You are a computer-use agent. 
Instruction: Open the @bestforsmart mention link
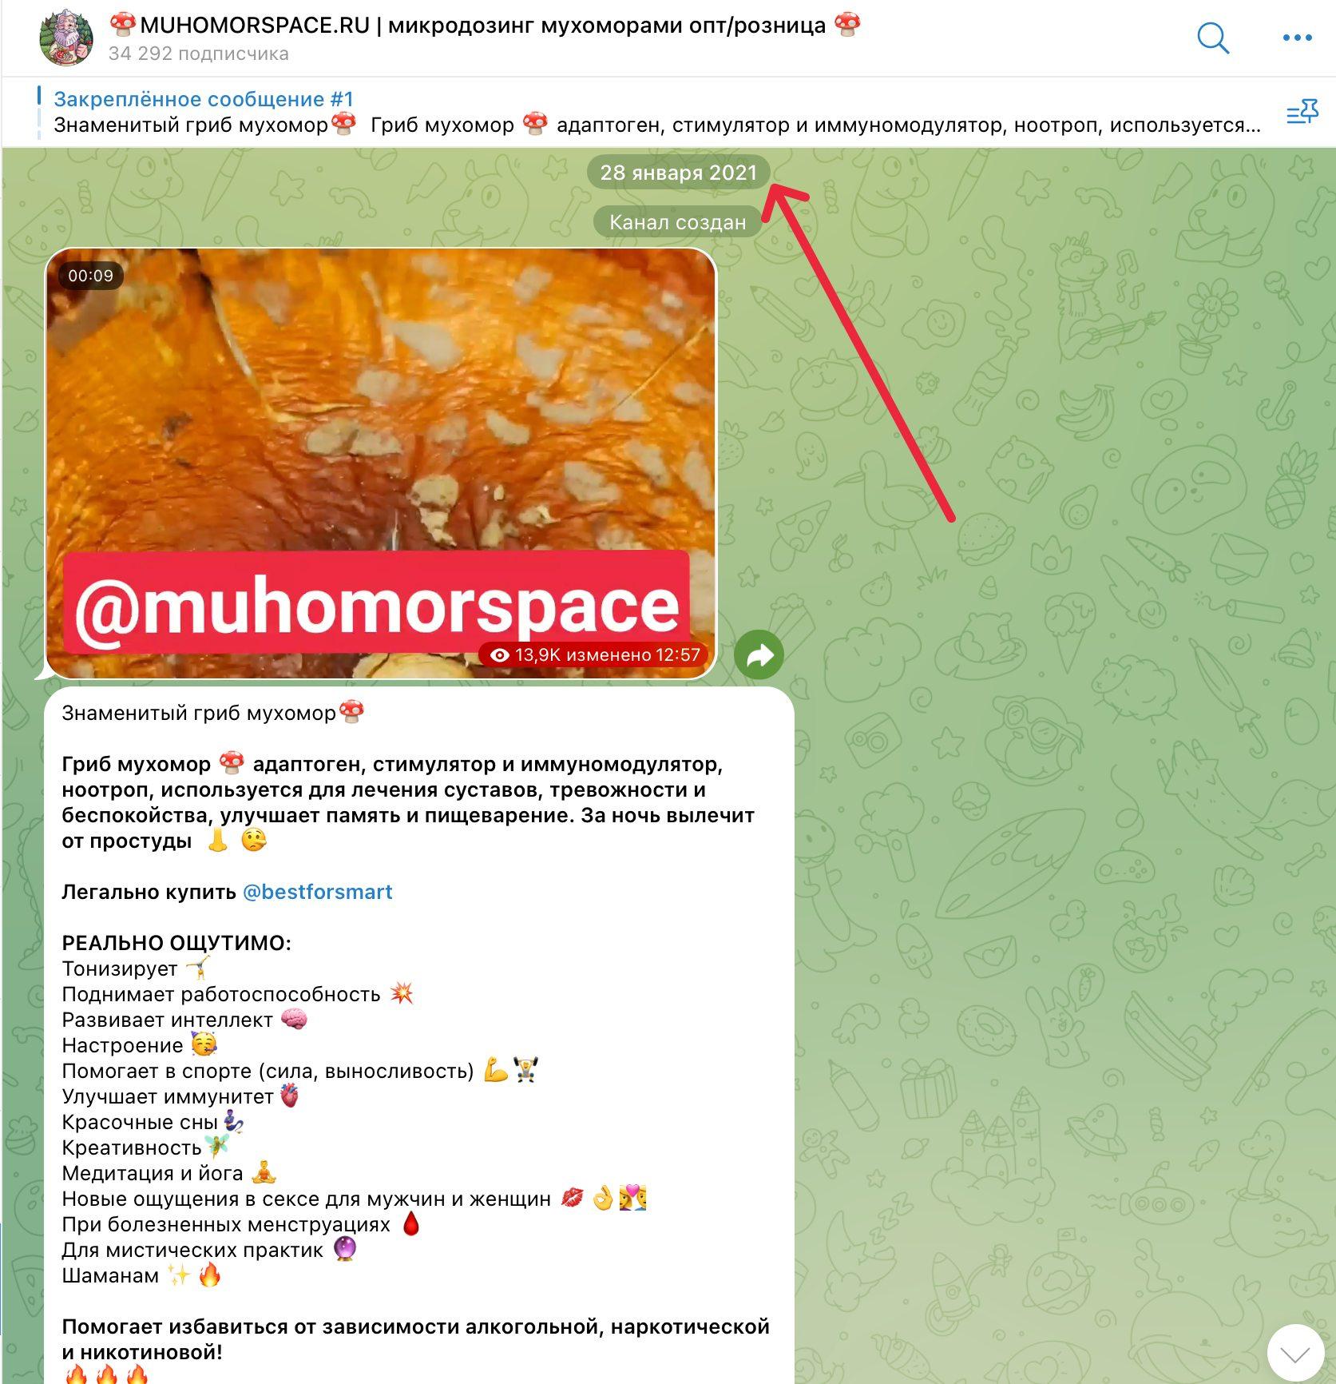pos(317,892)
